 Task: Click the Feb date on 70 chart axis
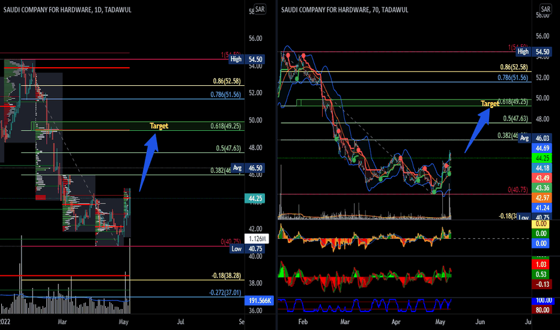[x=303, y=322]
